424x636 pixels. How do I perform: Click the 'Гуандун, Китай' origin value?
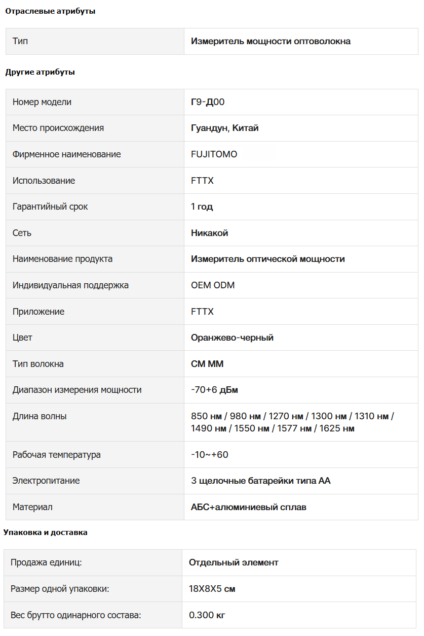(225, 128)
